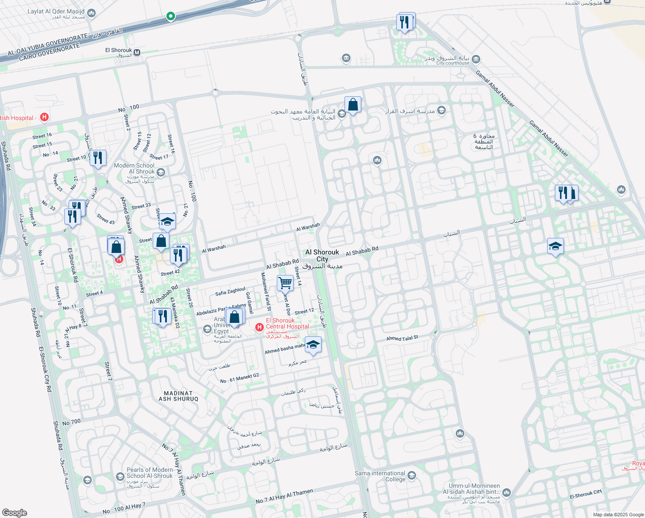Open the restaurant marker beside the Al Warshah label
Screen dimensions: 645x518
click(178, 256)
